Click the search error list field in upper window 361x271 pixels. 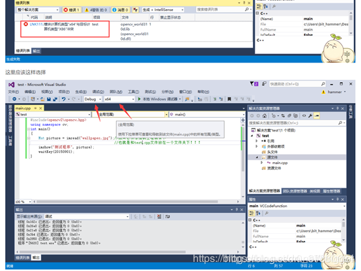(x=224, y=9)
